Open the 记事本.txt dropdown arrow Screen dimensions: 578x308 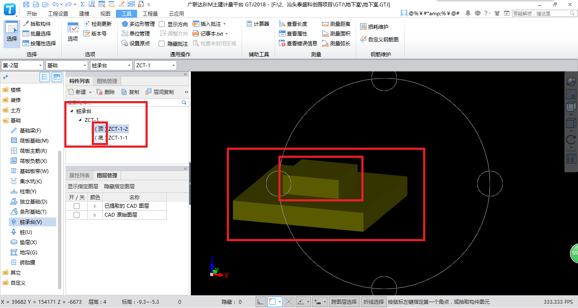pos(226,33)
